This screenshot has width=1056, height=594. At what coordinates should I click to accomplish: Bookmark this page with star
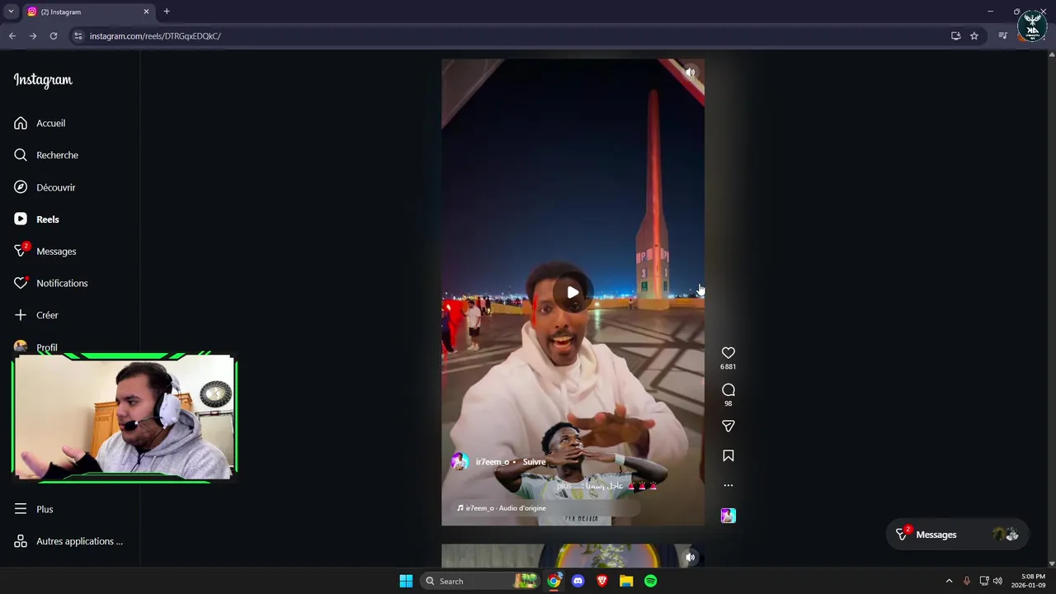click(974, 36)
